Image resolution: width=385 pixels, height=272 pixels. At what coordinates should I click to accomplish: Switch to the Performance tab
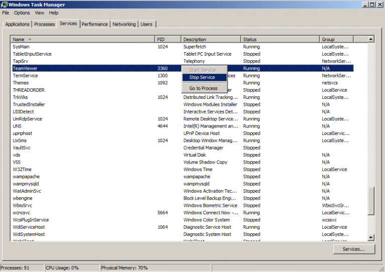coord(95,24)
